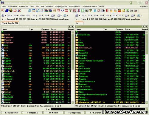This screenshot has height=115, width=149.
Task: Switch to the h: tab in right panel
Action: coord(79,23)
